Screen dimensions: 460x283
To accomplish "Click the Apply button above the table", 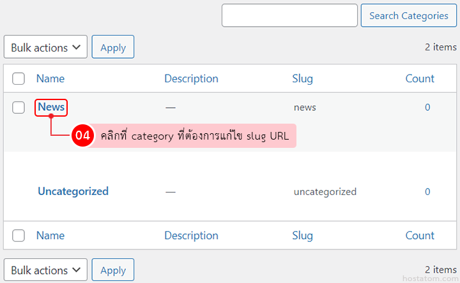I will point(113,47).
